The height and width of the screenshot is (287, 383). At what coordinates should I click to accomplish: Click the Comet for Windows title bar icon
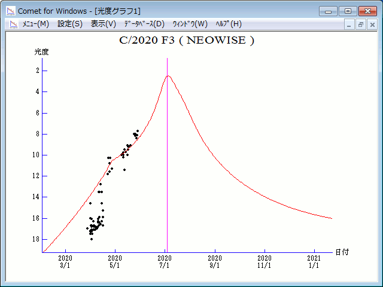click(x=10, y=11)
